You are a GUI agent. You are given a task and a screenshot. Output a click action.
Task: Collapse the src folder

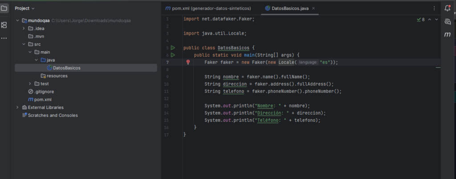(x=24, y=44)
